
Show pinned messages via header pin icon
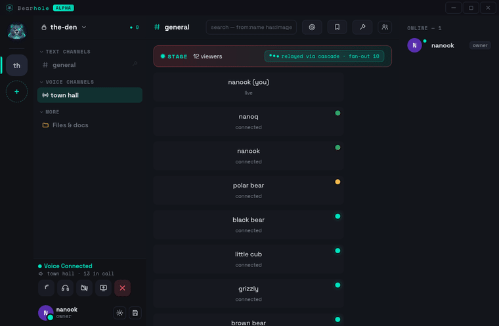[362, 27]
